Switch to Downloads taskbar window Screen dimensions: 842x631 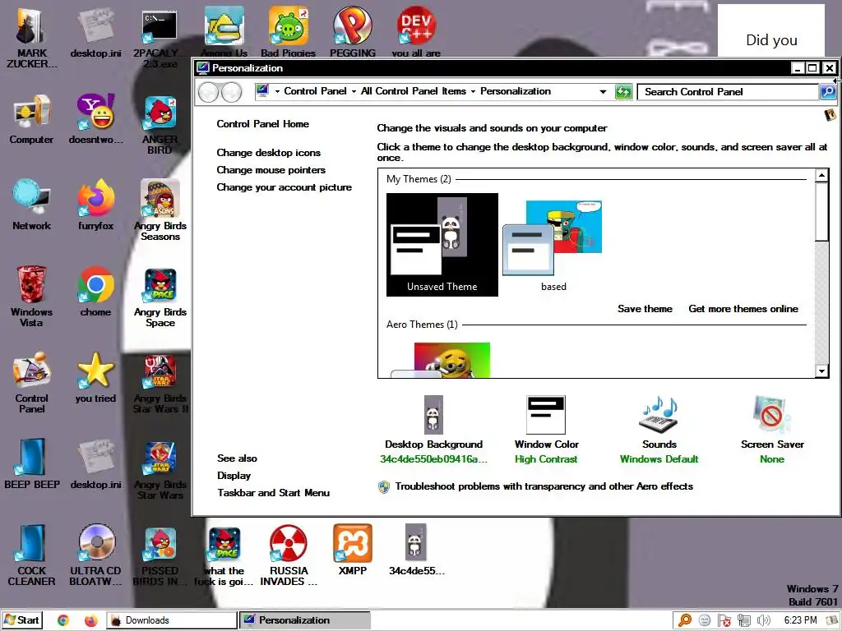[x=171, y=620]
